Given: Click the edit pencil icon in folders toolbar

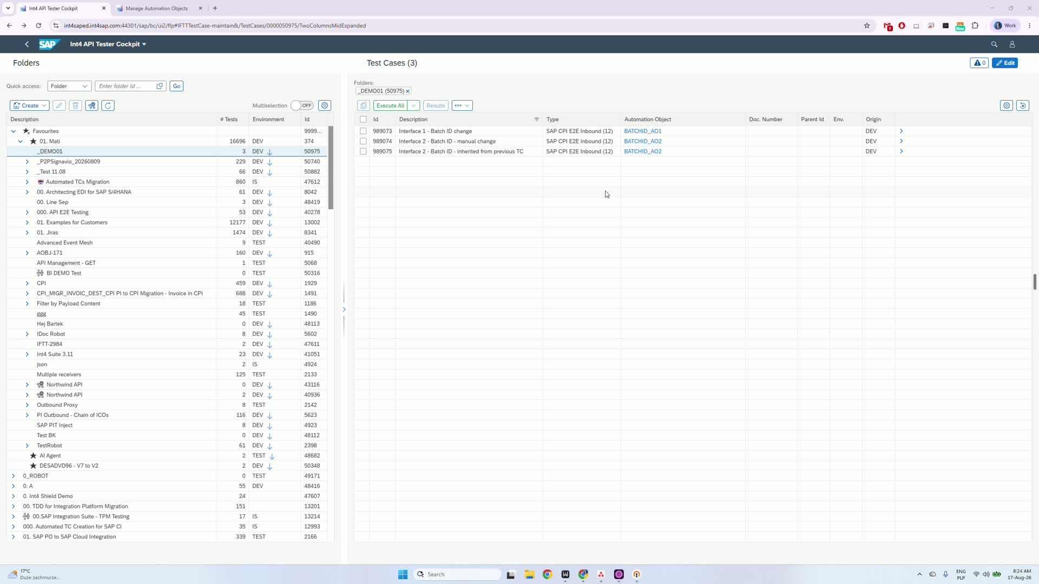Looking at the screenshot, I should [60, 105].
